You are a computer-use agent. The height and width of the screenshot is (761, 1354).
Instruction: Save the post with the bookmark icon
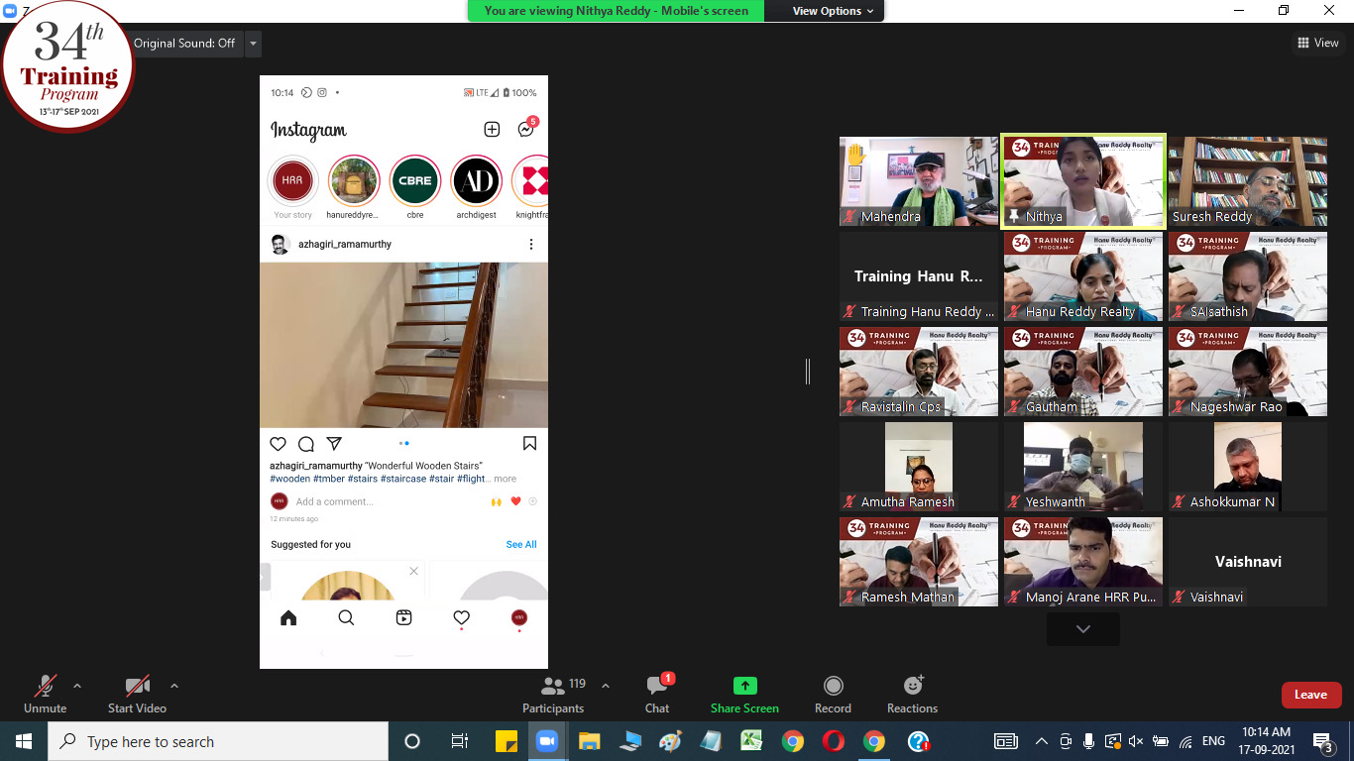[529, 444]
